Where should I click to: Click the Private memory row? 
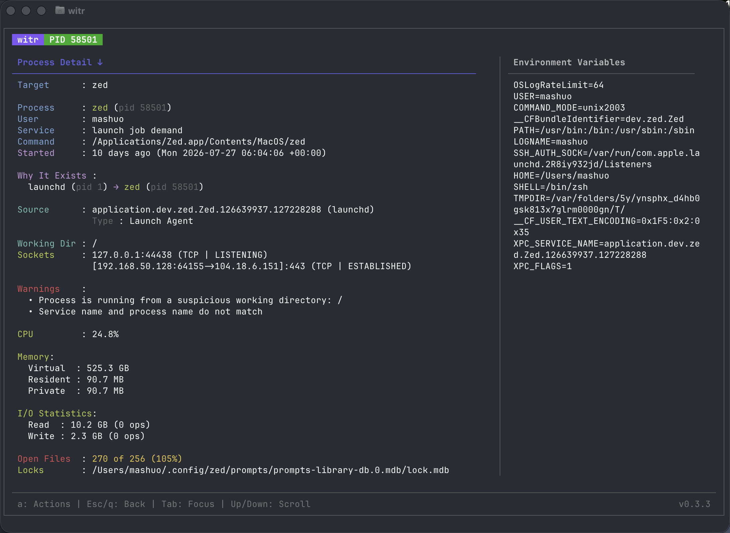click(x=76, y=391)
